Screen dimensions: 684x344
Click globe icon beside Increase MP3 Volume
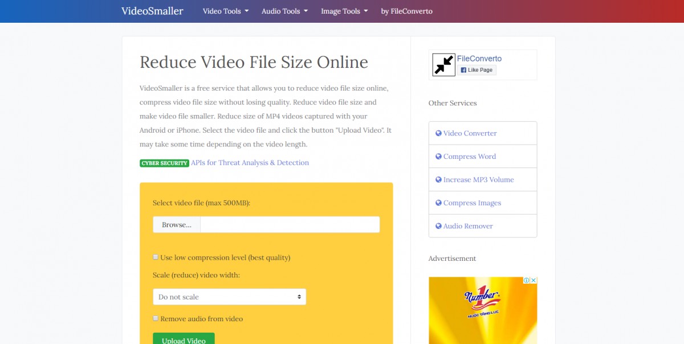438,179
